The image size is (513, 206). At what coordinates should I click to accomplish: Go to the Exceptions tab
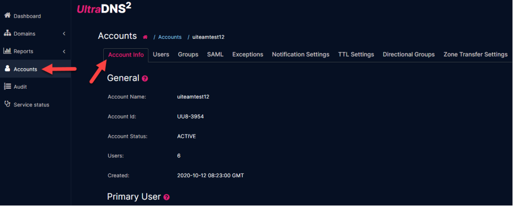tap(248, 55)
